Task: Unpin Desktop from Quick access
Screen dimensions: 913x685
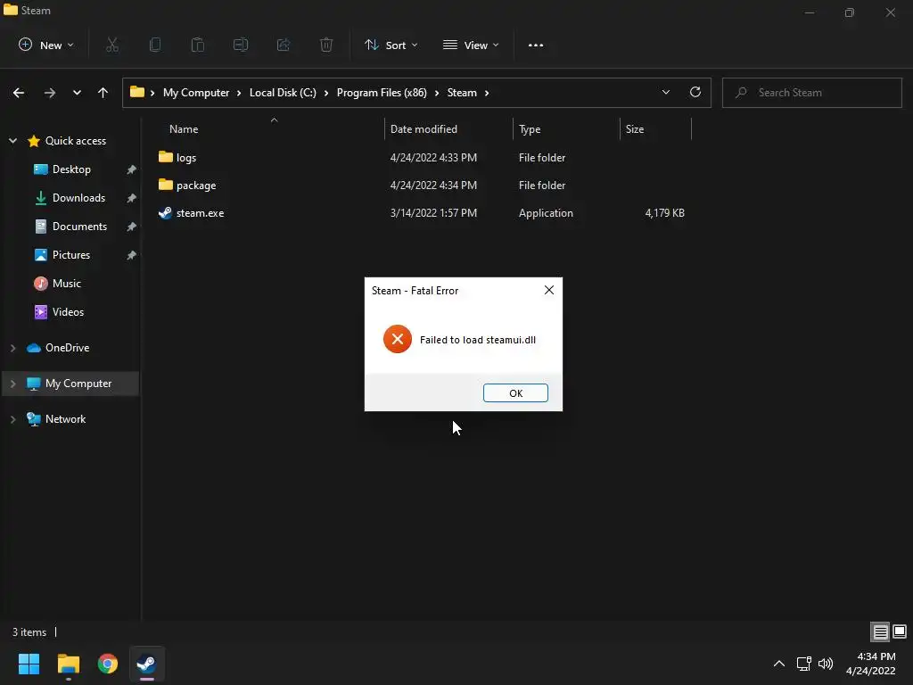Action: (132, 169)
